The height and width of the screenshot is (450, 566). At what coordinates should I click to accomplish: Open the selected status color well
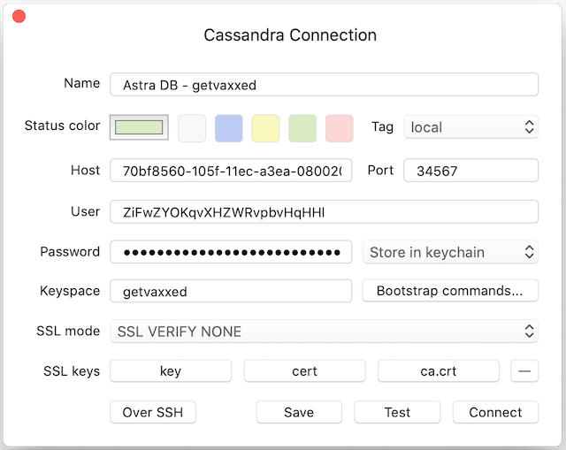pyautogui.click(x=139, y=127)
